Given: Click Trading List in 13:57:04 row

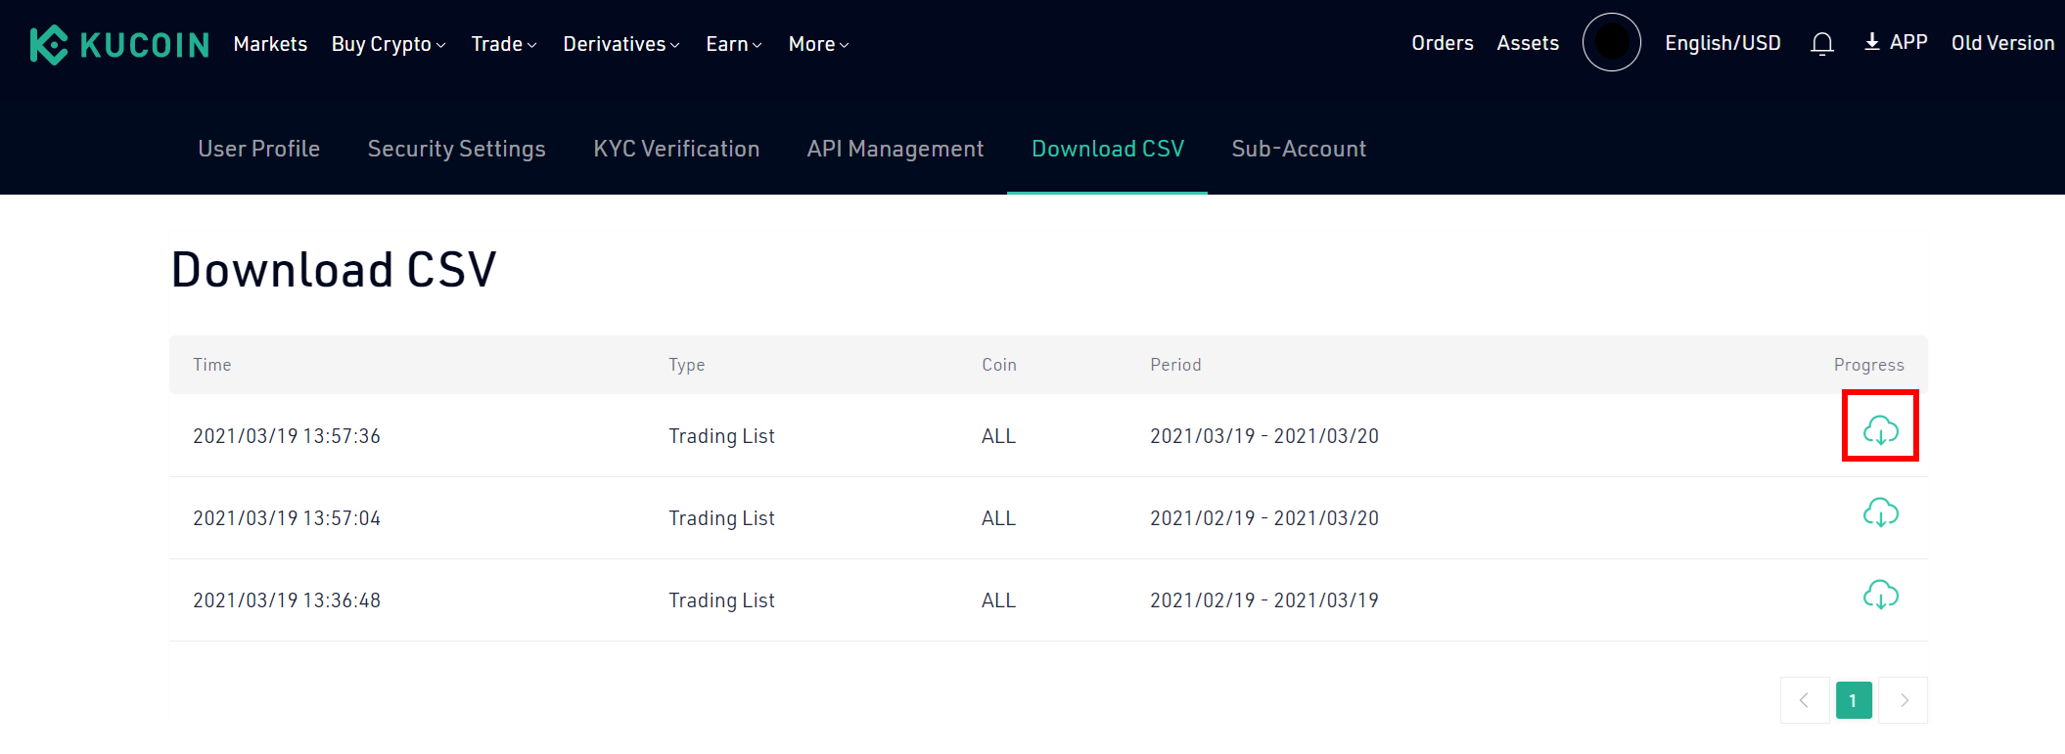Looking at the screenshot, I should 721,518.
